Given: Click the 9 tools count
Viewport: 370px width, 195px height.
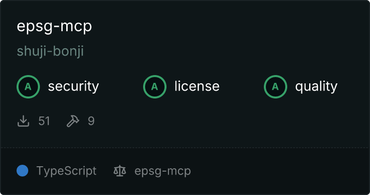Looking at the screenshot, I should (x=91, y=121).
